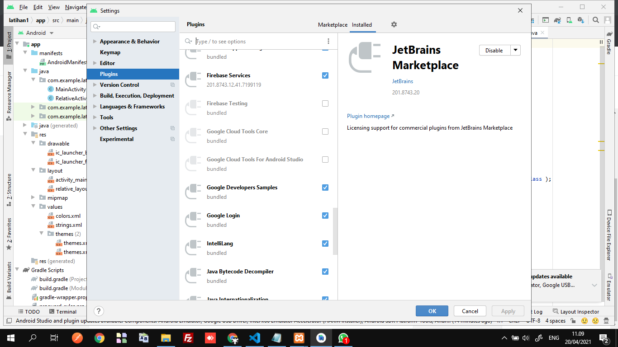Uncheck the IntelliLang plugin checkbox
The height and width of the screenshot is (347, 618).
coord(325,244)
